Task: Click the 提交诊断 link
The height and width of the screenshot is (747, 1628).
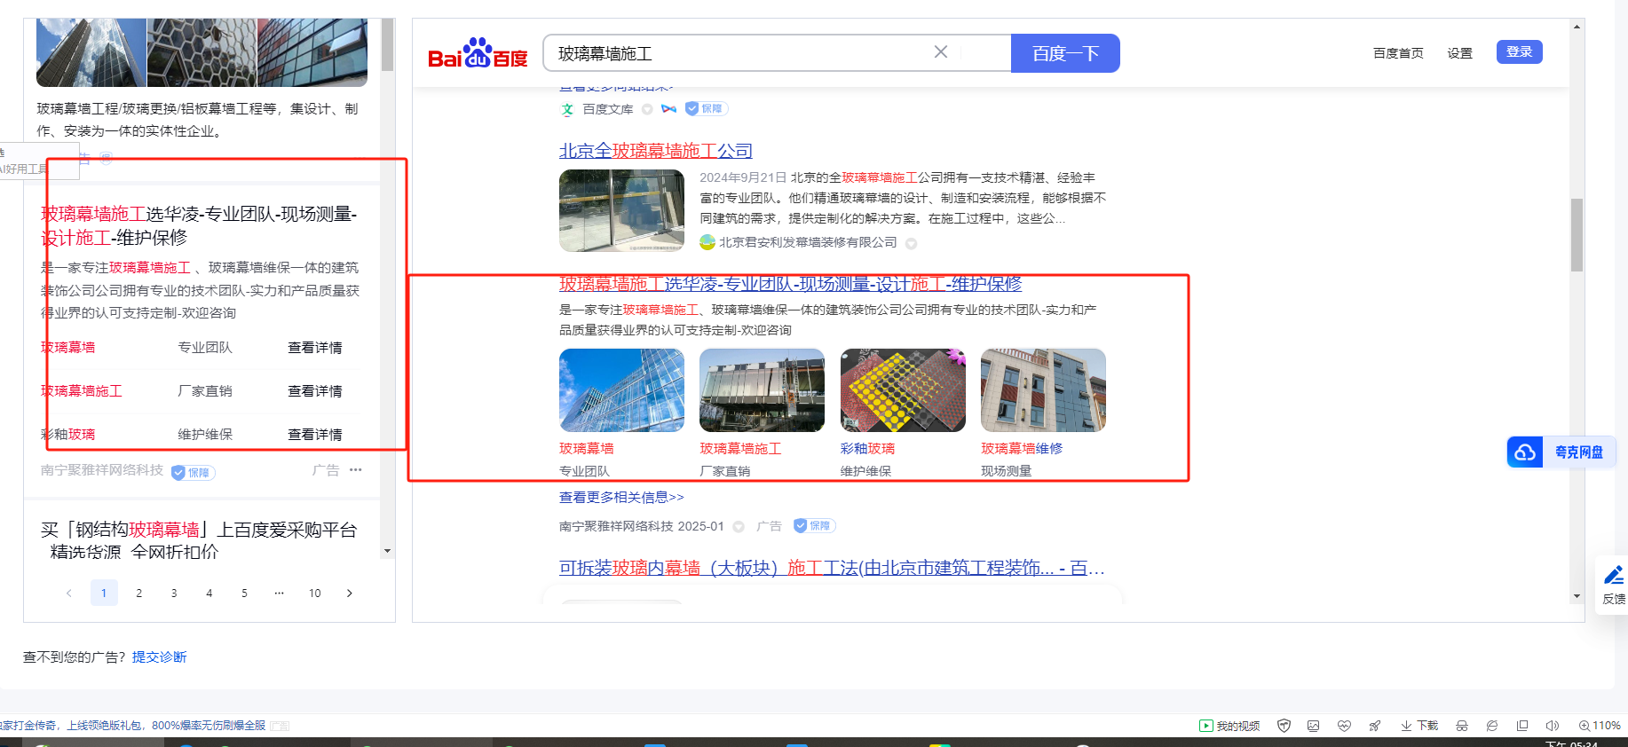Action: click(160, 657)
